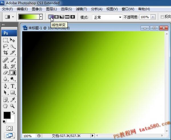The height and width of the screenshot is (140, 171).
Task: Click vertical scrollbar up arrow
Action: tap(167, 34)
